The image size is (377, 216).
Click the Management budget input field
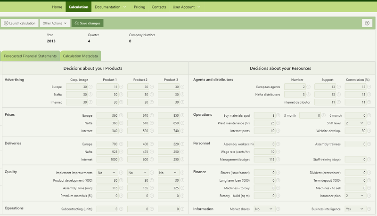pos(264,159)
